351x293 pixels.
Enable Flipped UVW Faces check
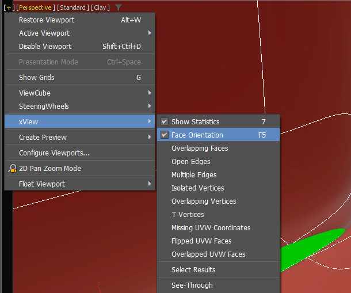(219, 241)
